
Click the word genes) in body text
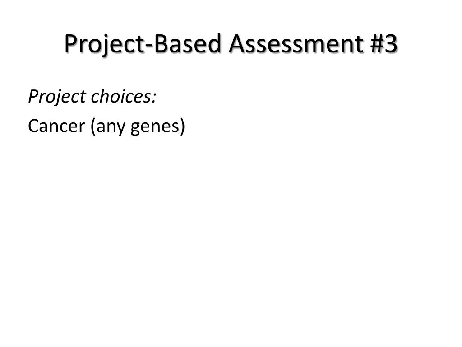(158, 127)
